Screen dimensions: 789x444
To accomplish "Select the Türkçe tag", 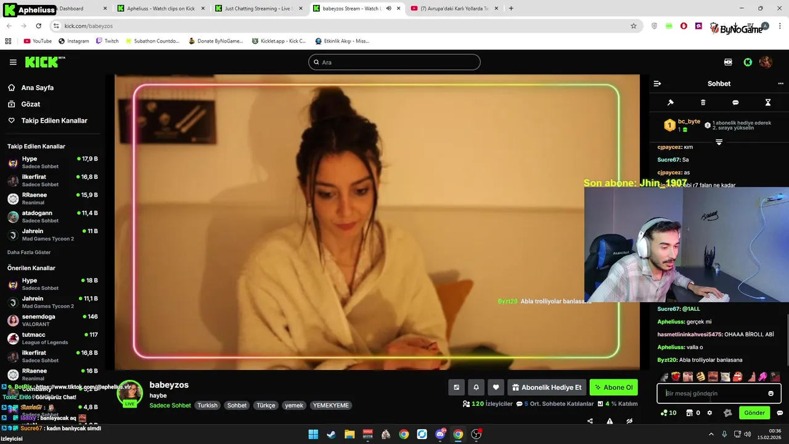I will coord(266,405).
